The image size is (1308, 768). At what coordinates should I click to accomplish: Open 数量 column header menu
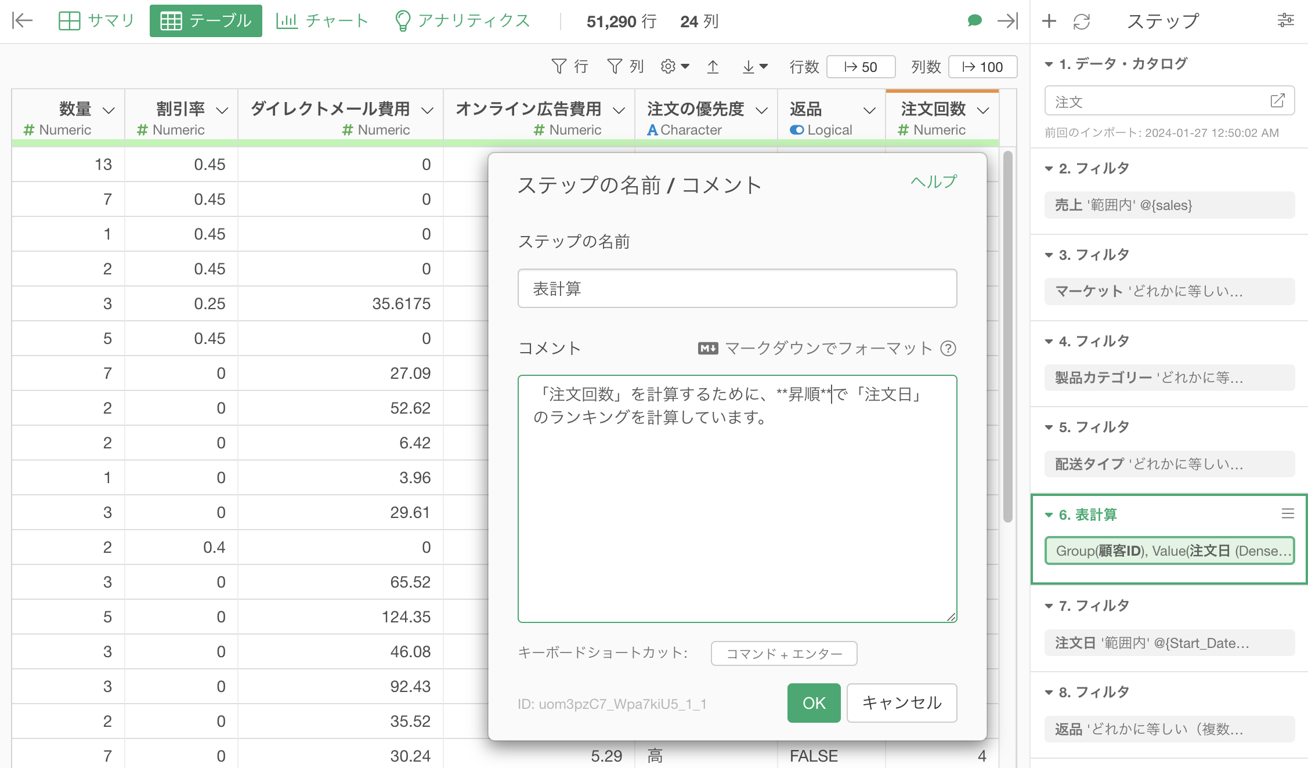click(109, 110)
